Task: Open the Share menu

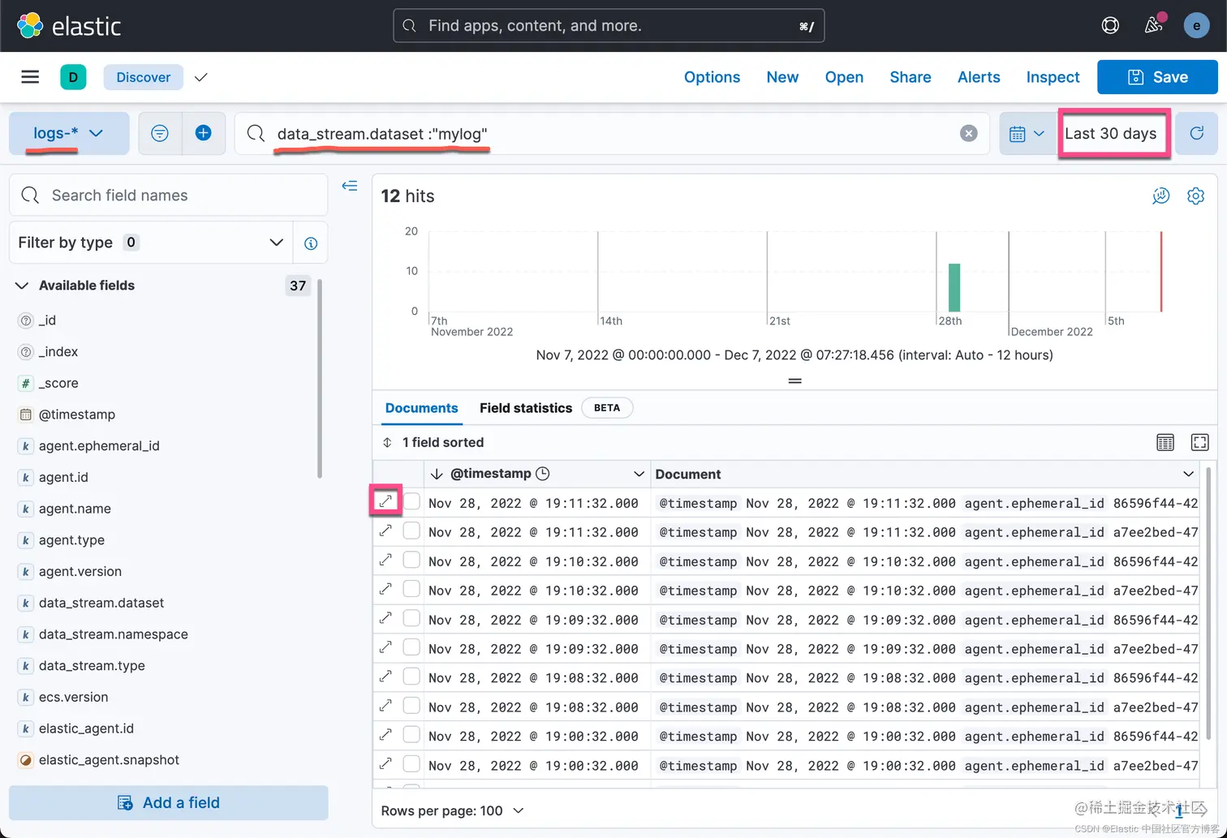Action: click(x=910, y=77)
